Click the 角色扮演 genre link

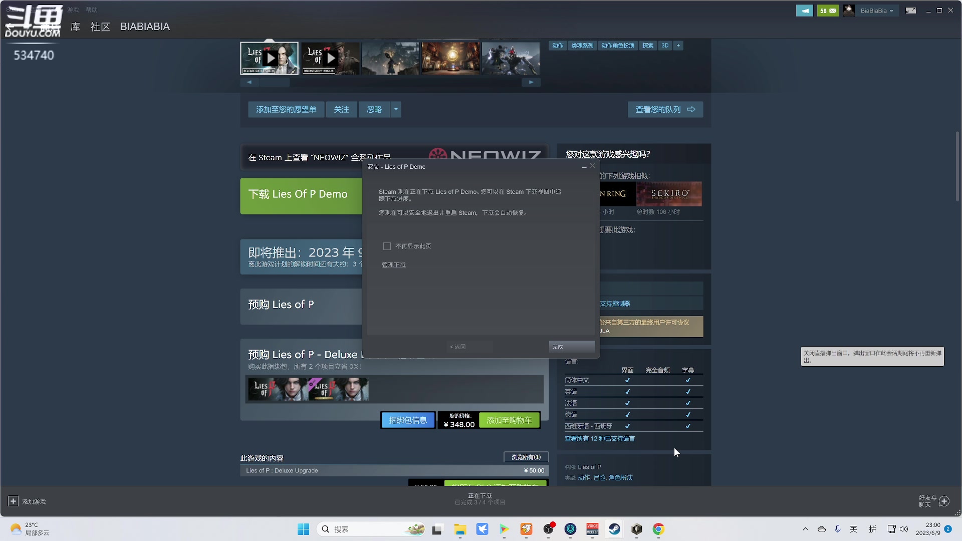point(621,478)
